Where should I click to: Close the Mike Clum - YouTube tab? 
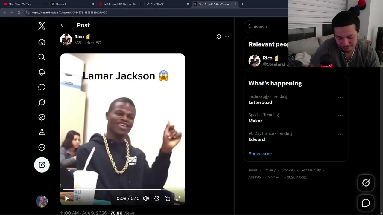pyautogui.click(x=45, y=4)
